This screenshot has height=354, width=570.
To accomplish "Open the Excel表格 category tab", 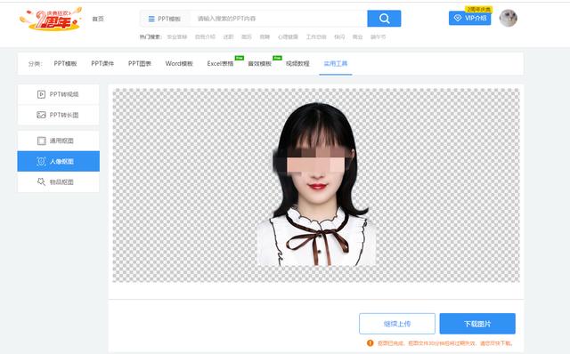I will point(220,63).
